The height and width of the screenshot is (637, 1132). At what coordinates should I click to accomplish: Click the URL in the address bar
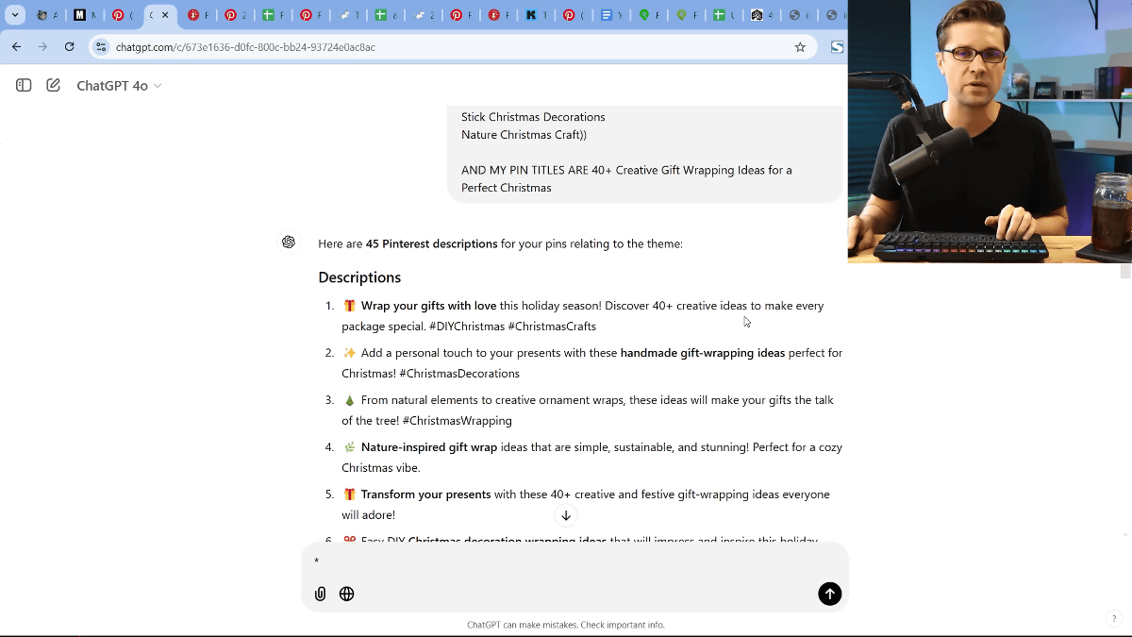245,47
